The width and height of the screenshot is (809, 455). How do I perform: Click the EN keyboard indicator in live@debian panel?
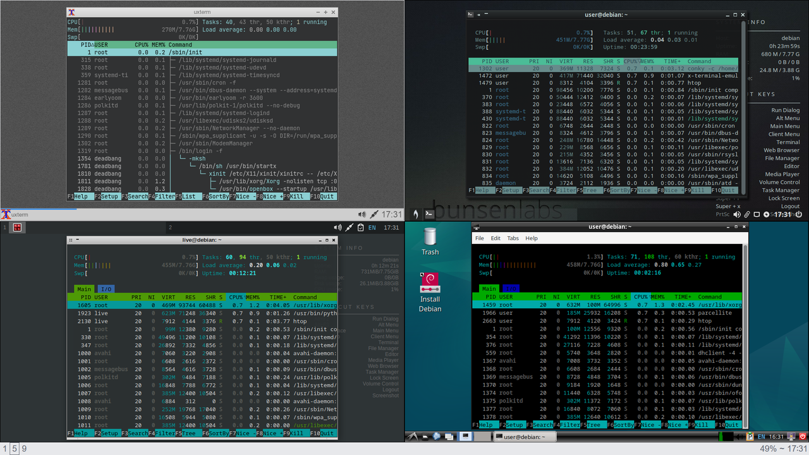click(372, 227)
